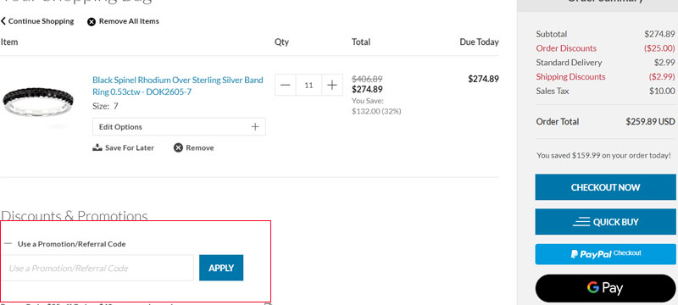Increase quantity with the plus button
Viewport: 678px width, 305px height.
332,85
